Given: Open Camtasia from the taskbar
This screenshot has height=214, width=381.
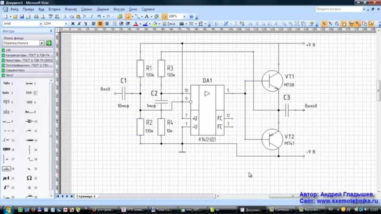Looking at the screenshot, I should tap(281, 210).
